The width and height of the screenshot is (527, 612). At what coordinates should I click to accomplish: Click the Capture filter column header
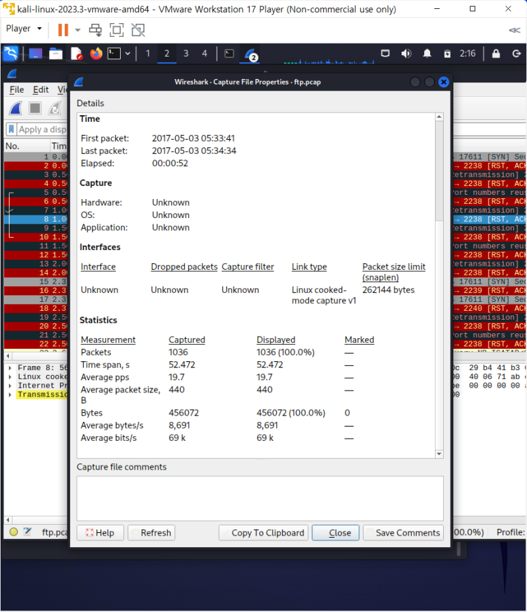(x=247, y=267)
